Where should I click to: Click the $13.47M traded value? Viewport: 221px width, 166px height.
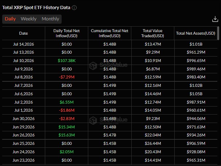tap(153, 44)
